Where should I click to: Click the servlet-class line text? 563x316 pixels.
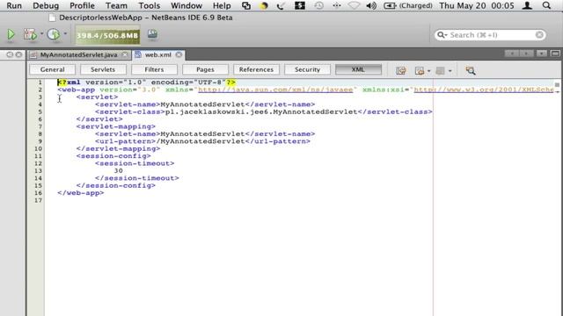pyautogui.click(x=264, y=111)
